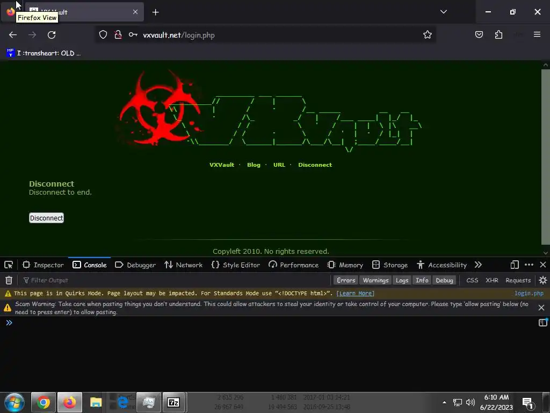
Task: Open the Extensions menu
Action: coord(498,35)
